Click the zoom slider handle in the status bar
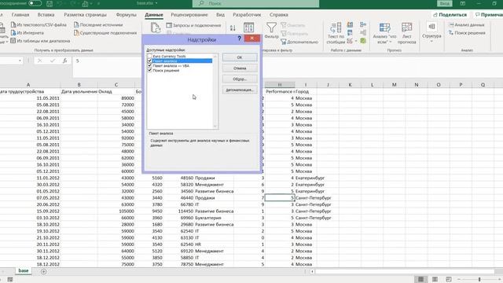Image resolution: width=503 pixels, height=283 pixels. [479, 280]
